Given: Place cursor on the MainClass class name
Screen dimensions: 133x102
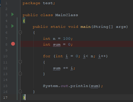Looking at the screenshot, I should click(67, 15).
